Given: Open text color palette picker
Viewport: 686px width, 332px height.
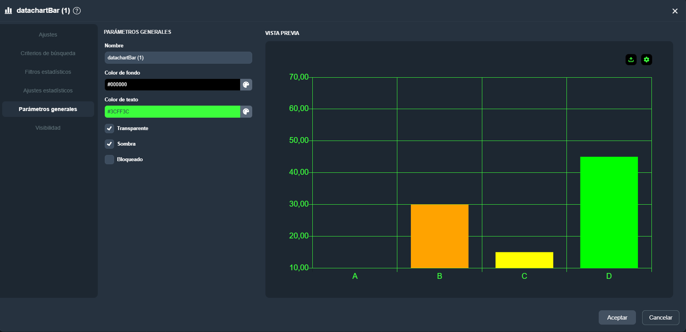Looking at the screenshot, I should click(x=246, y=112).
